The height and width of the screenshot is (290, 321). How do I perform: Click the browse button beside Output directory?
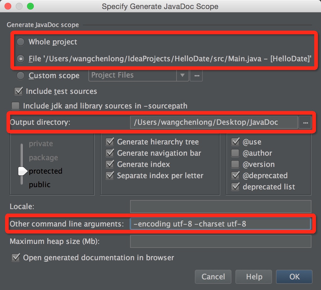(305, 123)
